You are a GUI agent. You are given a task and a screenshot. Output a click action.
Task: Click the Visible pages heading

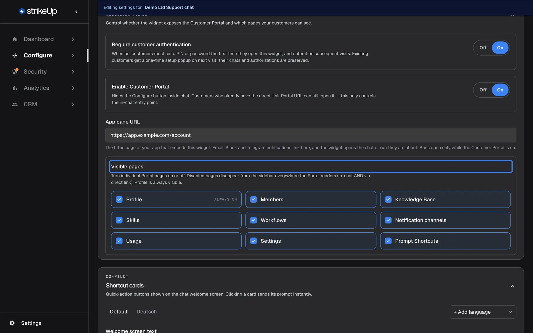(x=127, y=167)
